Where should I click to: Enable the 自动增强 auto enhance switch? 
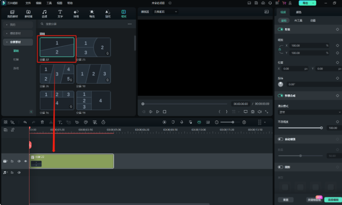[x=281, y=139]
